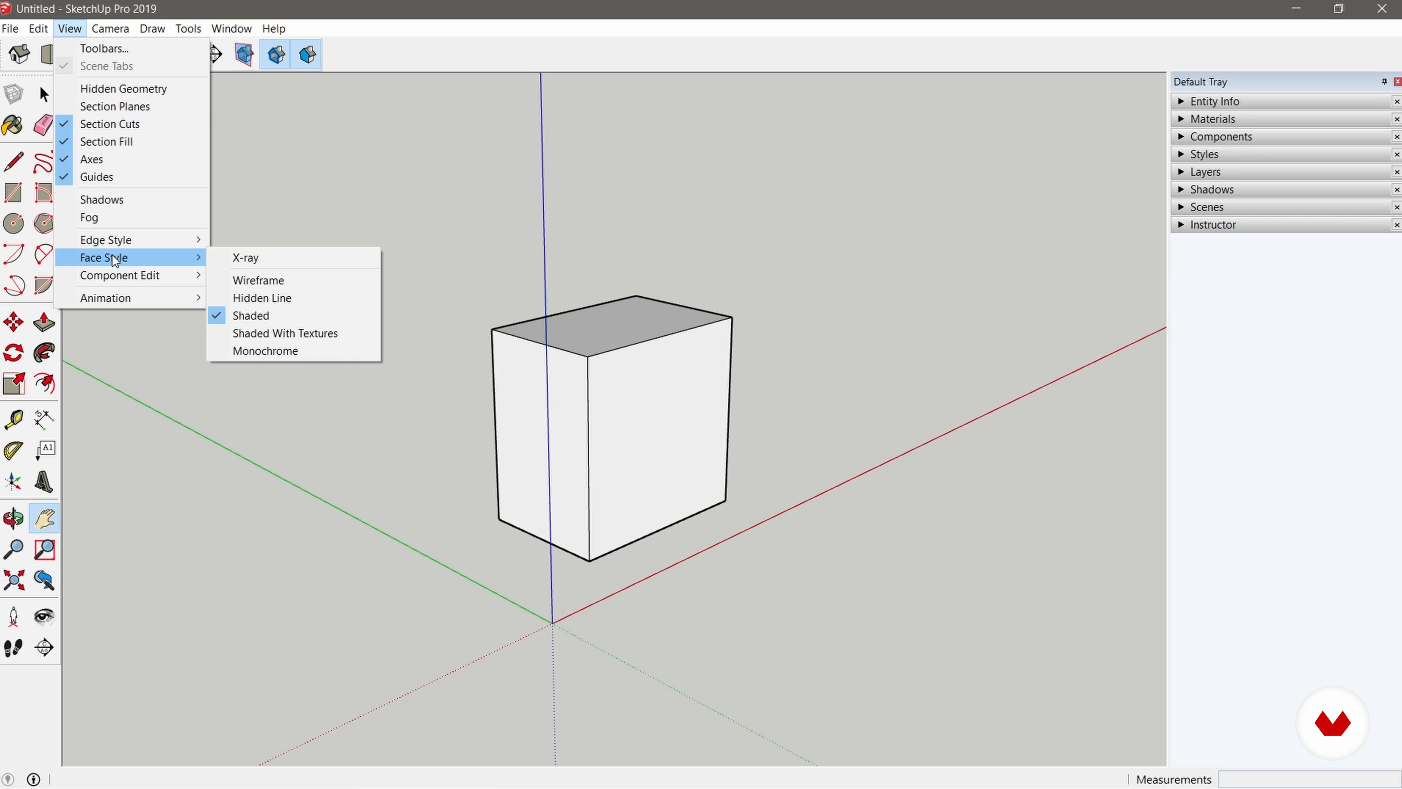Click the model info status bar icon
This screenshot has height=789, width=1402.
pyautogui.click(x=33, y=780)
